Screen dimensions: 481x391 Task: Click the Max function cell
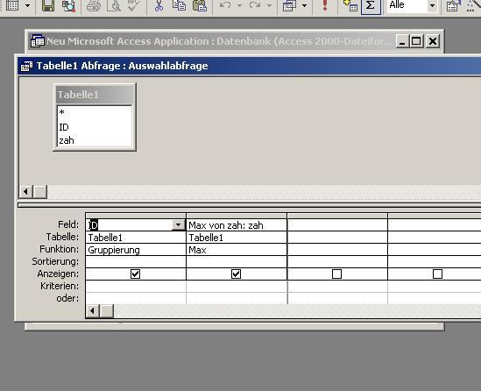[237, 250]
